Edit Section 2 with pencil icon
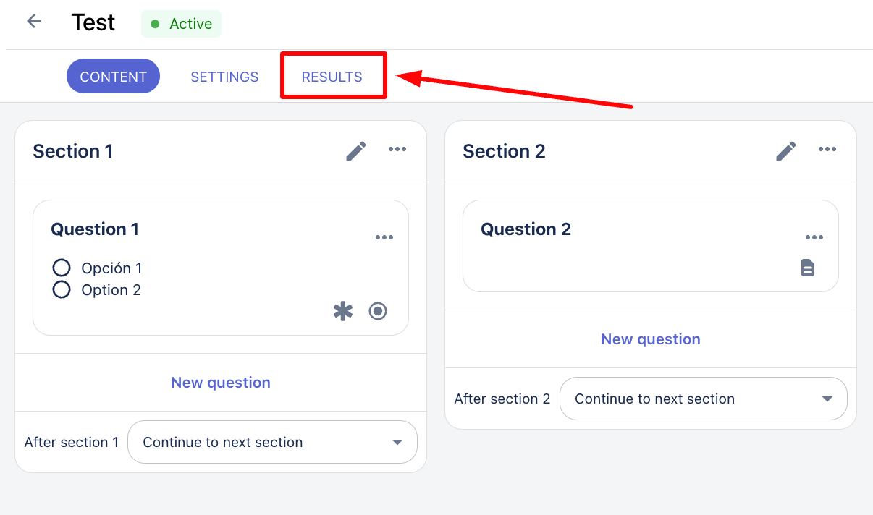 pos(785,150)
